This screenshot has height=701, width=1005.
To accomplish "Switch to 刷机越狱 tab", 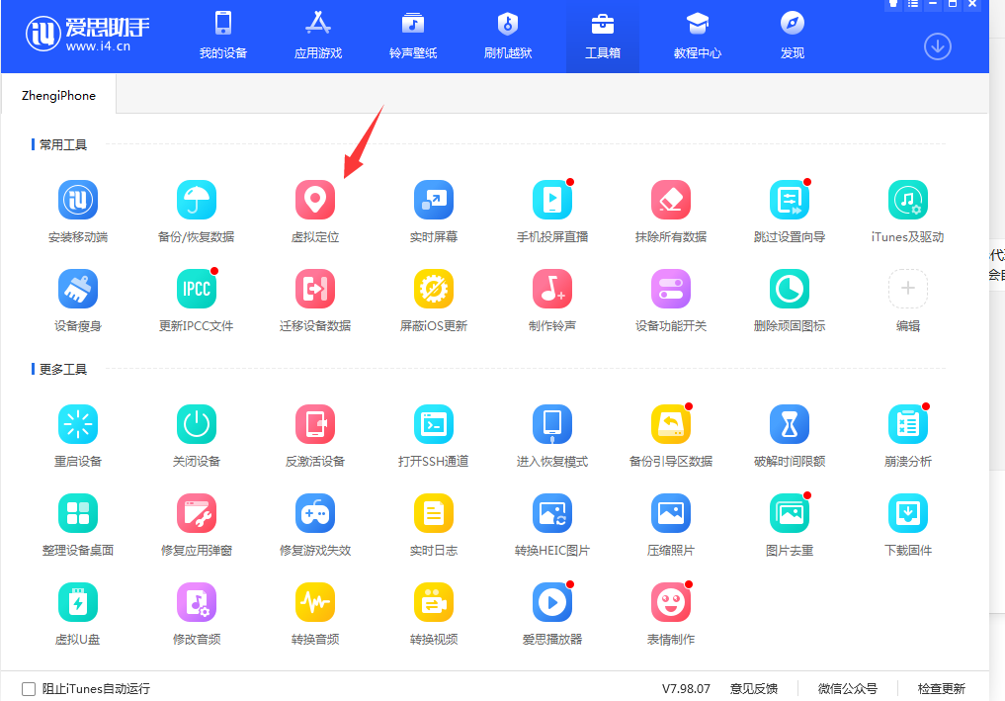I will [x=508, y=36].
